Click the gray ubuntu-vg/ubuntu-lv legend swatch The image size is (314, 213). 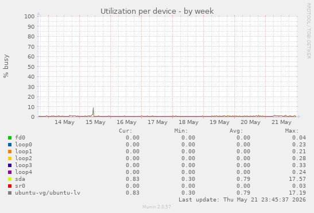(10, 193)
